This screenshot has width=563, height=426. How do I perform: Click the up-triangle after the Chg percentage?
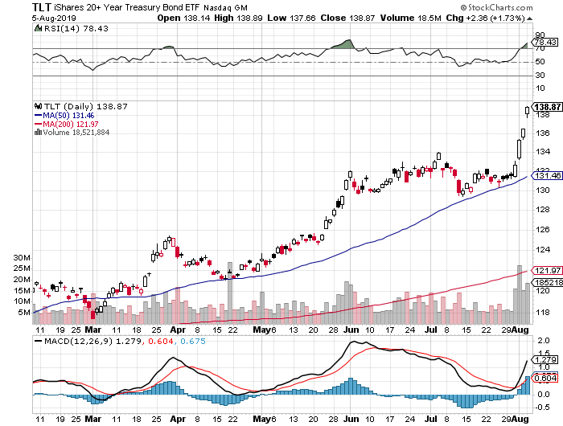tap(530, 18)
